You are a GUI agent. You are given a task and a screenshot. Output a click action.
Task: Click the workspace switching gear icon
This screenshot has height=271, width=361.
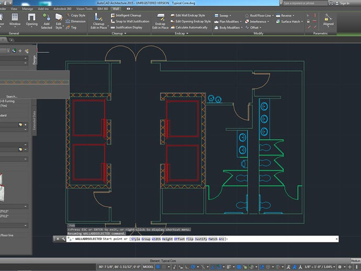(340, 267)
